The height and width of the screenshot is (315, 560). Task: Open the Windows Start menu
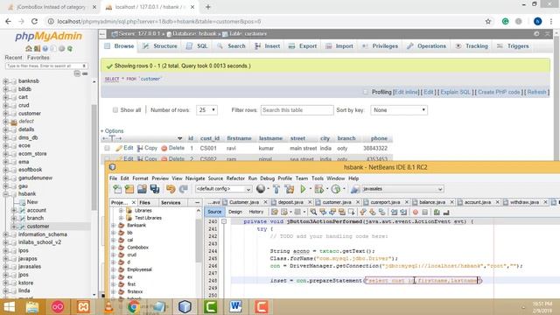tap(10, 307)
